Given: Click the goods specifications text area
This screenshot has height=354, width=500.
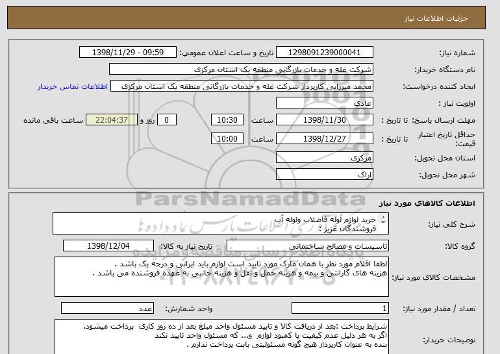Looking at the screenshot, I should point(221,277).
